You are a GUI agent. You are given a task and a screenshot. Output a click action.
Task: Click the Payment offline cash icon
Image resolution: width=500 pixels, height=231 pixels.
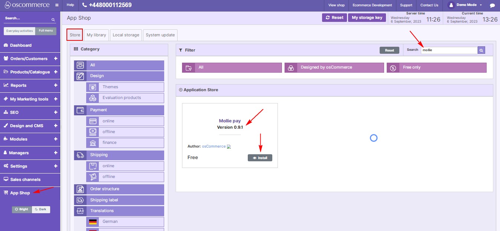(x=92, y=132)
